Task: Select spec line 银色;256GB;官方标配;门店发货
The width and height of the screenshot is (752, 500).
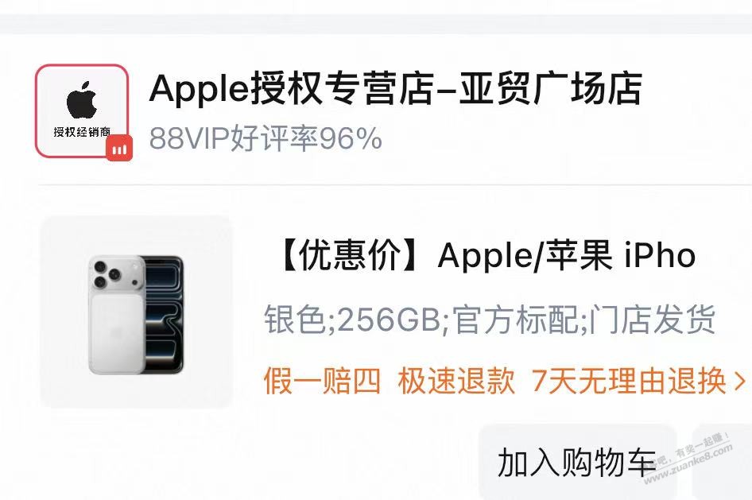Action: click(x=490, y=319)
